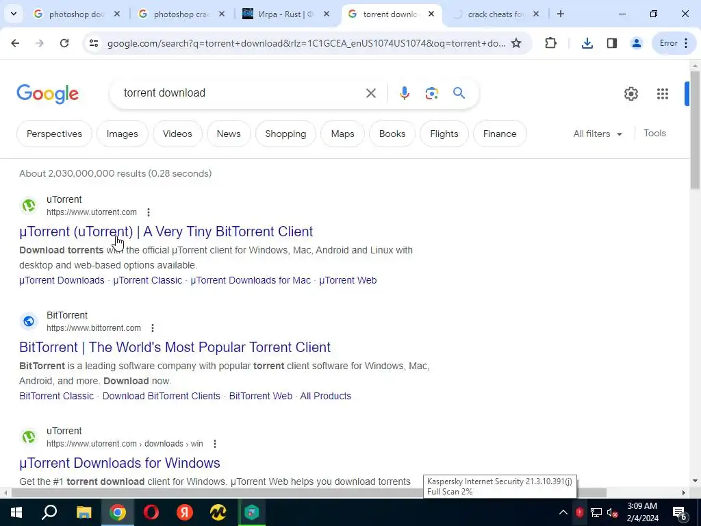This screenshot has height=526, width=701.
Task: Select the News filter
Action: 229,134
